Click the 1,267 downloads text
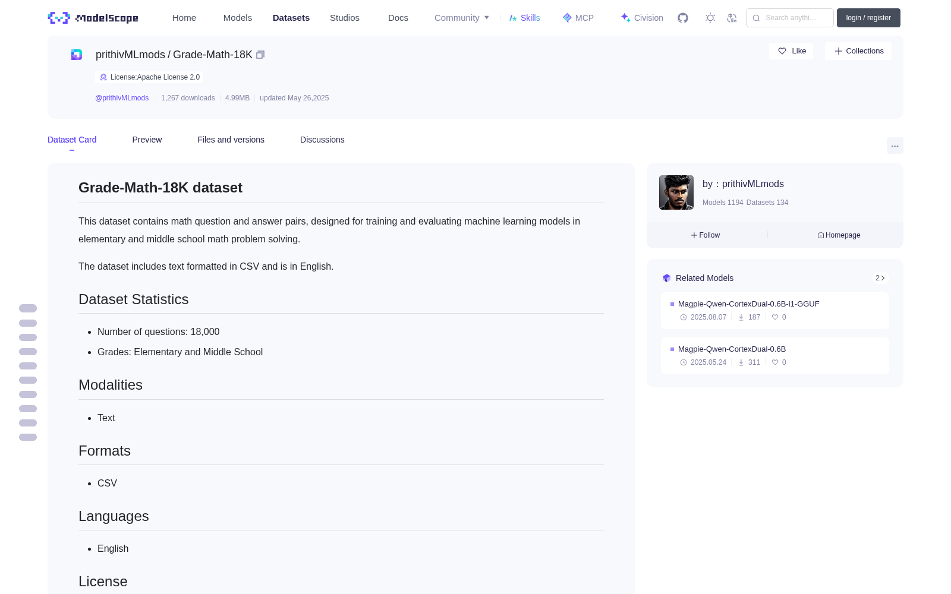The image size is (951, 594). click(x=188, y=98)
